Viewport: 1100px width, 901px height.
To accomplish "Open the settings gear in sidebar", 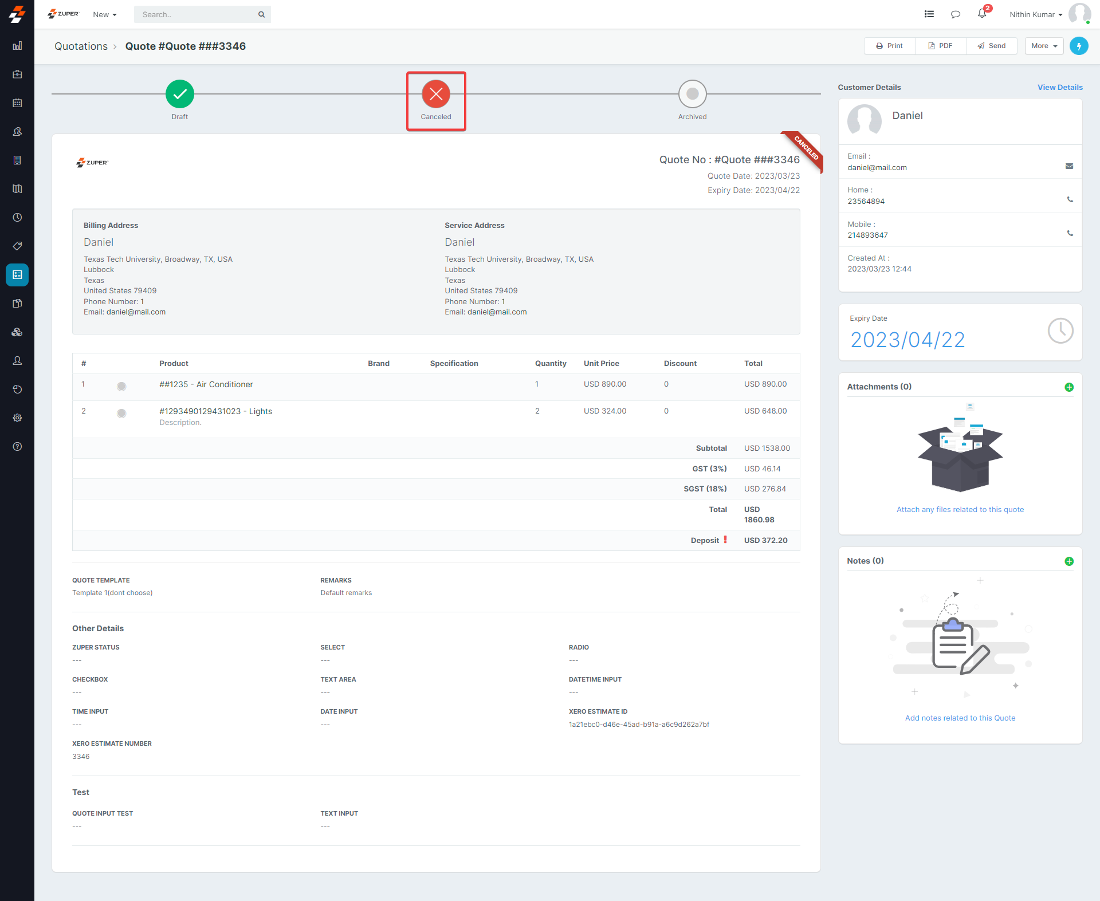I will (17, 418).
